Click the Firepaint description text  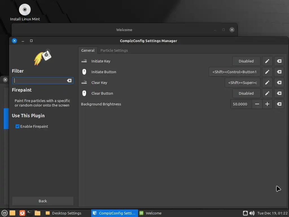pos(42,103)
